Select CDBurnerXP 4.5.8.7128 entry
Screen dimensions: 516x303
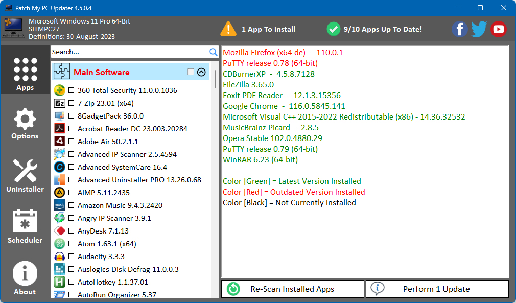tap(269, 74)
